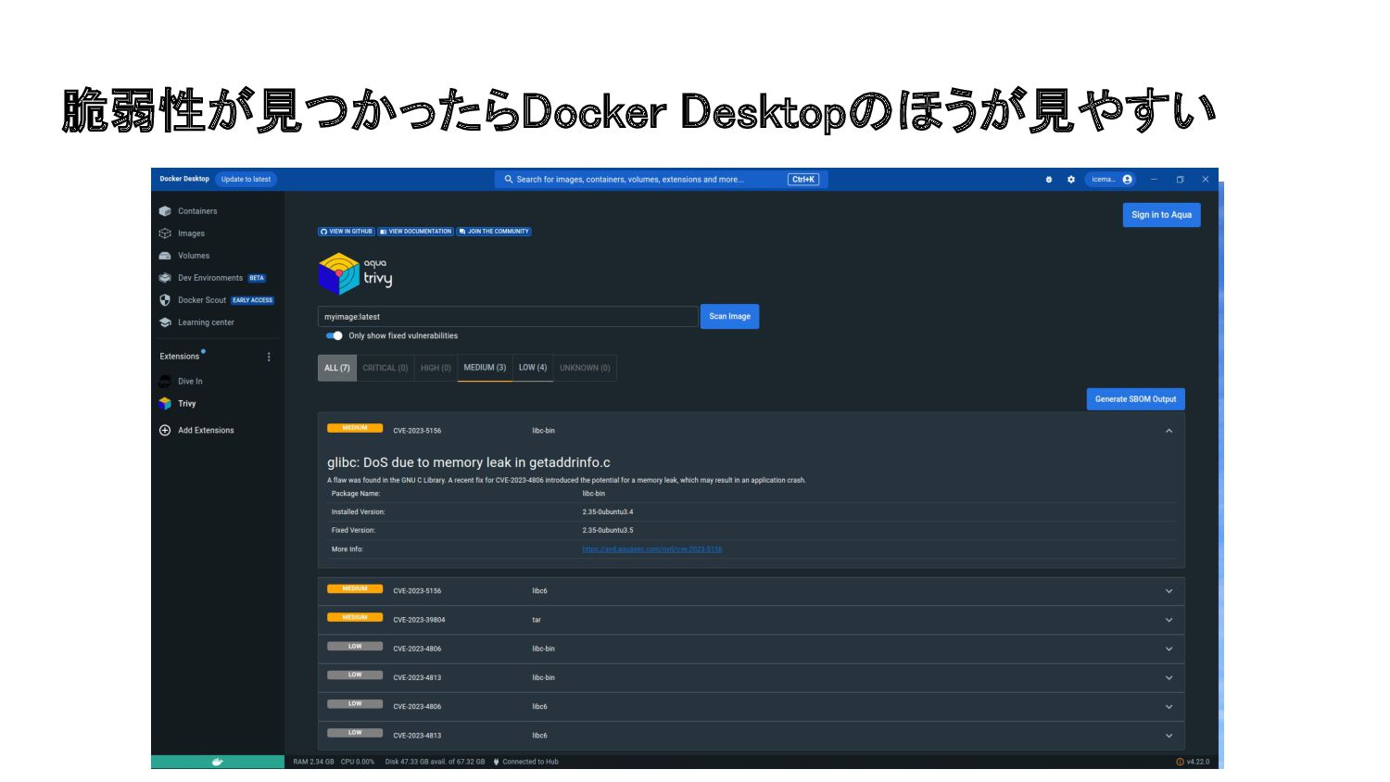Viewport: 1390px width, 782px height.
Task: Click the EARLY ACCESS badge on Docker Scout
Action: click(x=252, y=300)
